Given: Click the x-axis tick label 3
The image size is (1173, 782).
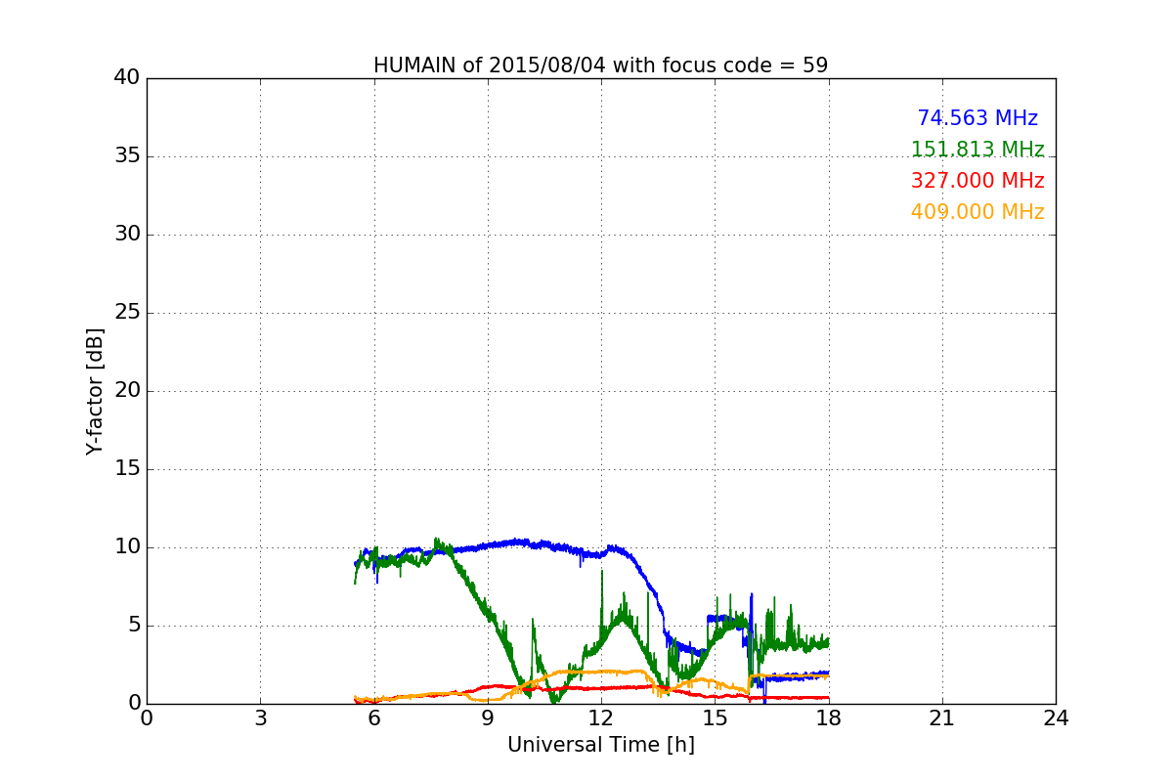Looking at the screenshot, I should pyautogui.click(x=260, y=717).
